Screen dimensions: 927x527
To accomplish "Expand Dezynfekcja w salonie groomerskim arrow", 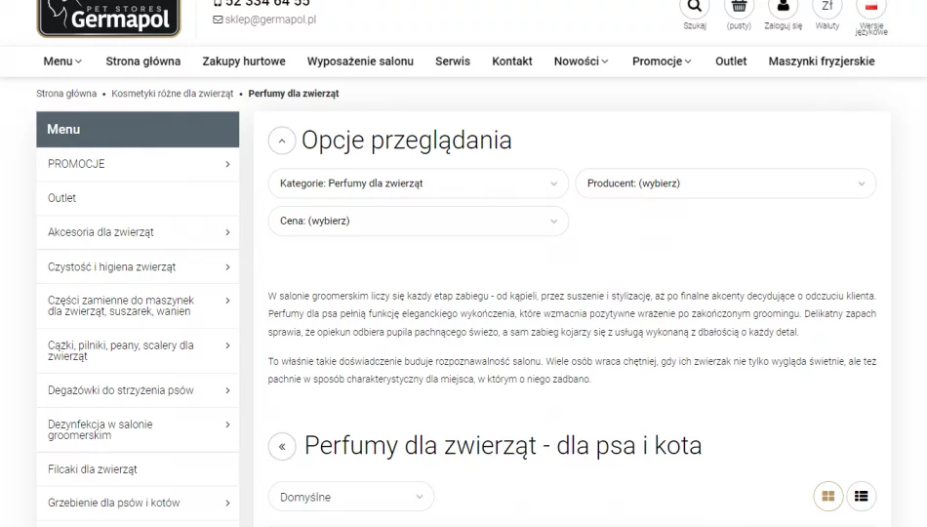I will [227, 425].
